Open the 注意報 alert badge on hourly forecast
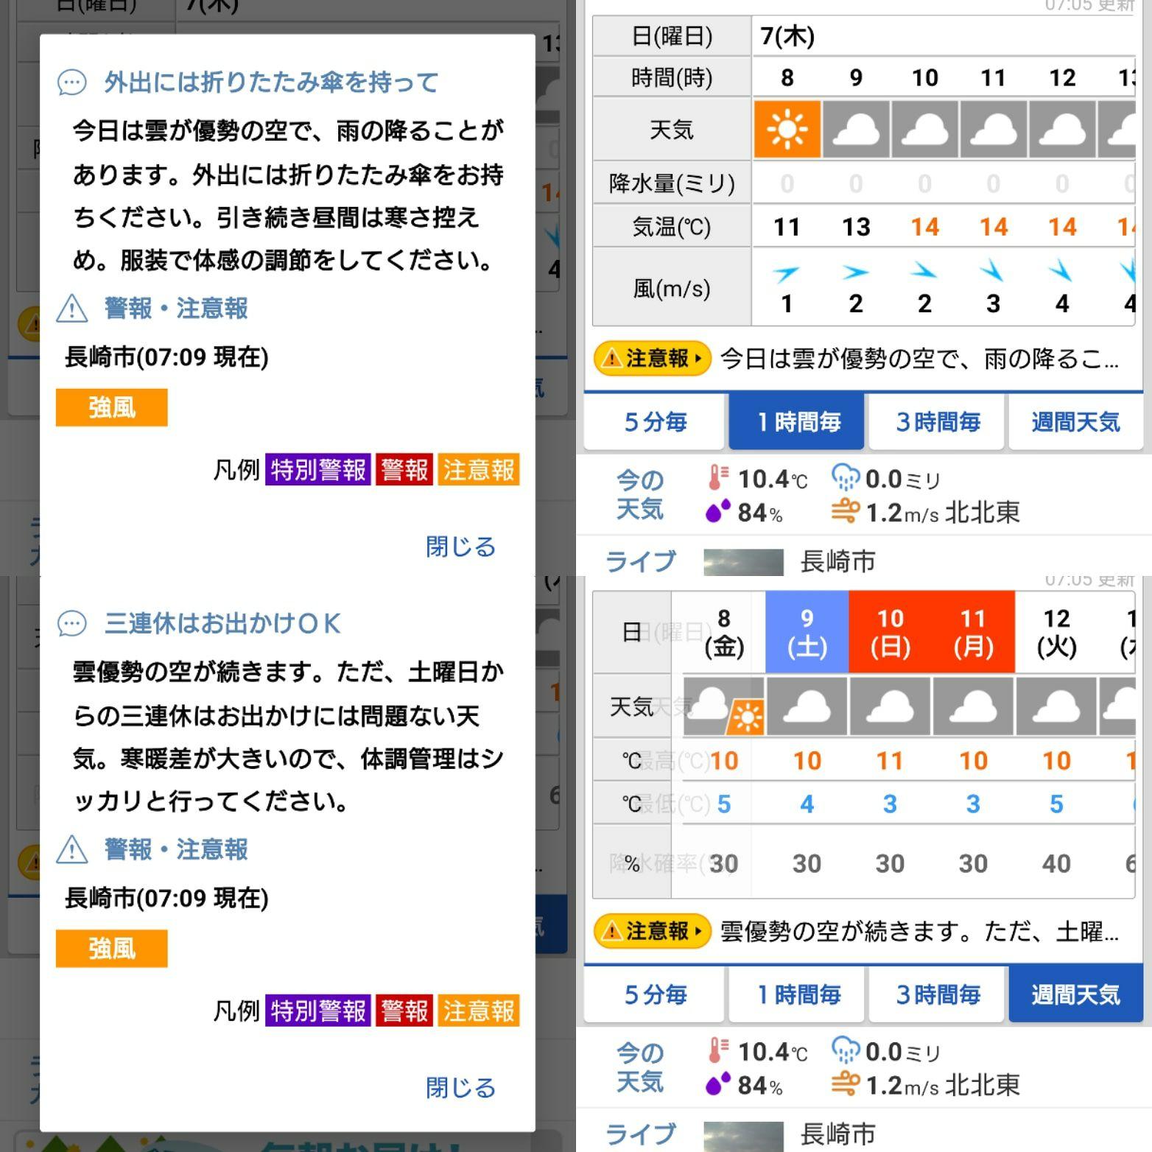Viewport: 1152px width, 1152px height. (651, 359)
